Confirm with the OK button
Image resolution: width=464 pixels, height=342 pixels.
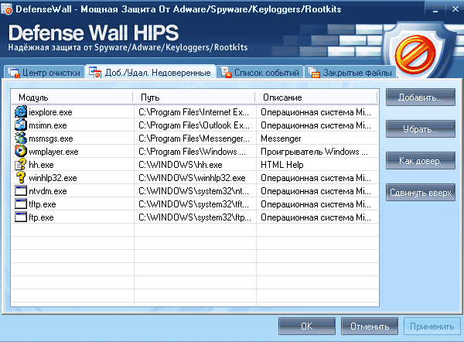[x=307, y=327]
